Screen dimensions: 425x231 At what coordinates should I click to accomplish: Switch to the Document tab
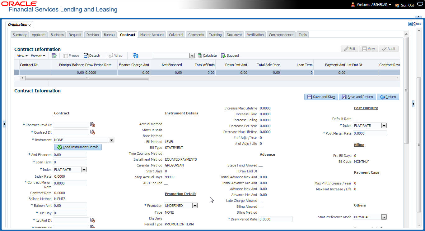coord(234,35)
